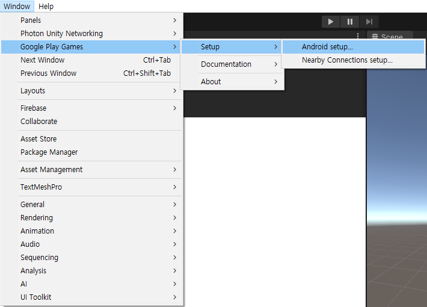Expand the Rendering submenu
Image resolution: width=427 pixels, height=307 pixels.
click(92, 217)
